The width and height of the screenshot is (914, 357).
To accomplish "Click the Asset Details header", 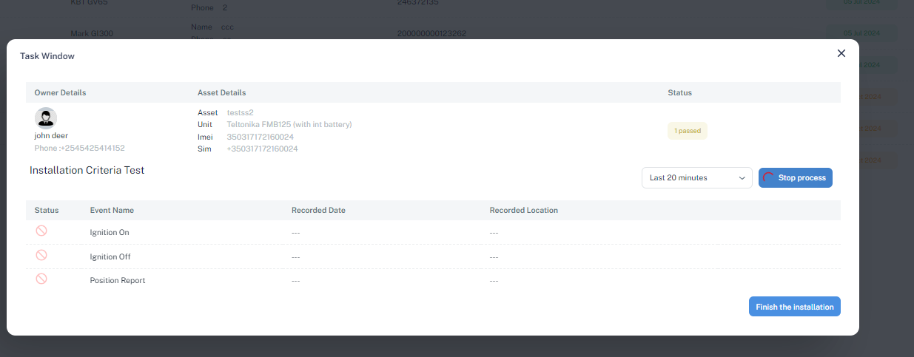I will 222,92.
